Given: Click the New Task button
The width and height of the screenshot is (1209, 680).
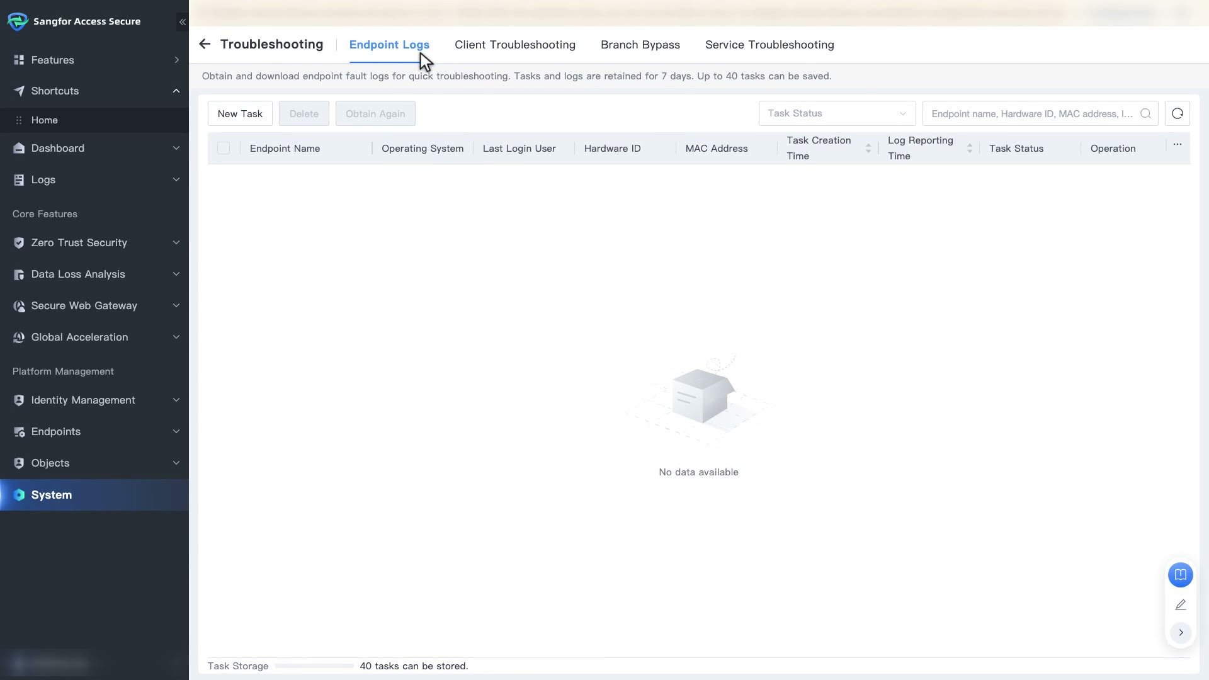Looking at the screenshot, I should click(240, 113).
